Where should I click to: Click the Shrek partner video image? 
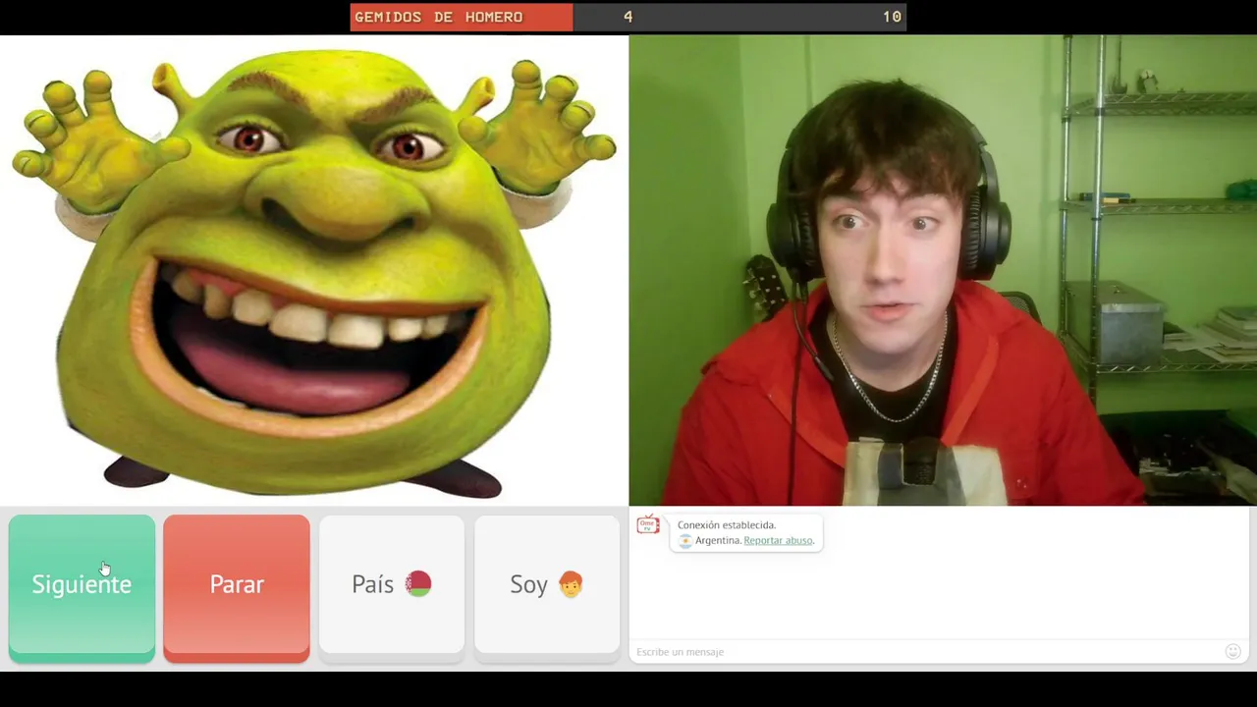coord(314,270)
